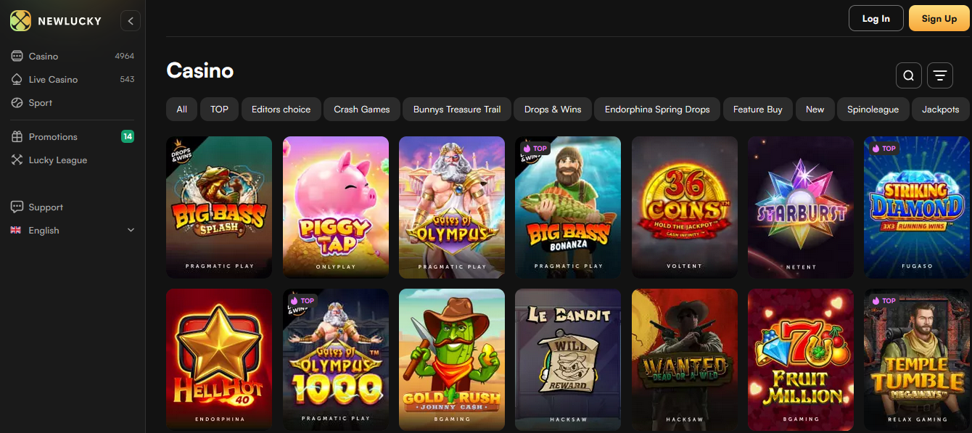
Task: Open Gates of Olympus game tile
Action: (x=452, y=207)
